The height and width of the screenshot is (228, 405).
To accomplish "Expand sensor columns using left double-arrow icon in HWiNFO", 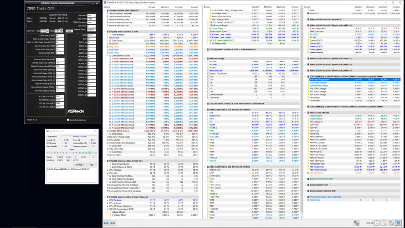I will pyautogui.click(x=106, y=223).
